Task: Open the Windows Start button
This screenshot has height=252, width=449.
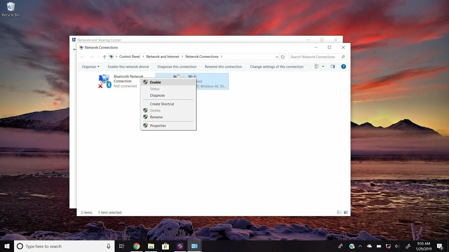Action: 7,246
